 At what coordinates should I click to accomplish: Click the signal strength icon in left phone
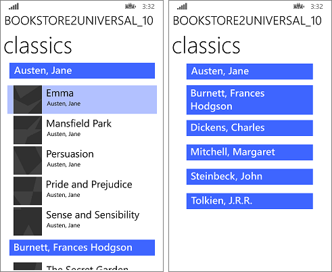point(14,7)
